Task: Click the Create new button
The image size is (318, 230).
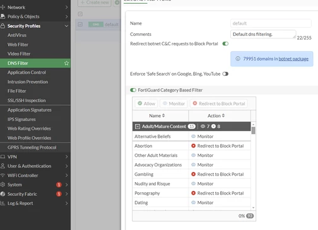Action: 95,3
